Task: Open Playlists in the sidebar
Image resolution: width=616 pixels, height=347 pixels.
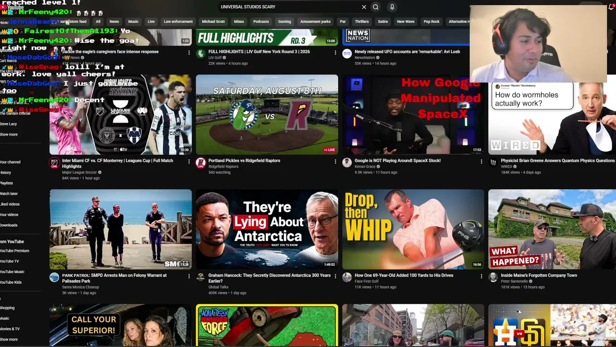Action: point(6,183)
